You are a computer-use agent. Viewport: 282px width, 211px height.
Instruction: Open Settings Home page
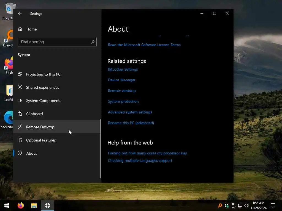point(57,29)
